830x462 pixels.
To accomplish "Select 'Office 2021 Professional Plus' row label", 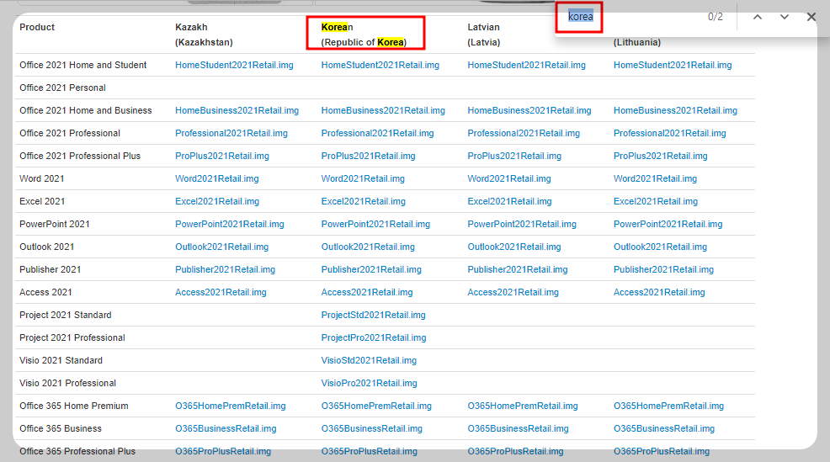I will (80, 157).
